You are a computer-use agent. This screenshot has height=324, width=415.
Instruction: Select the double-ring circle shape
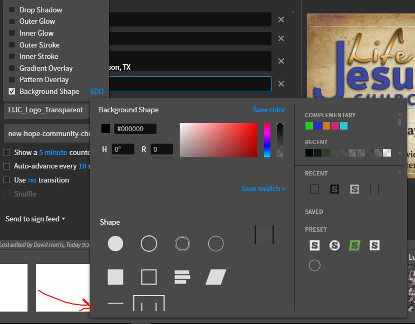(x=182, y=244)
